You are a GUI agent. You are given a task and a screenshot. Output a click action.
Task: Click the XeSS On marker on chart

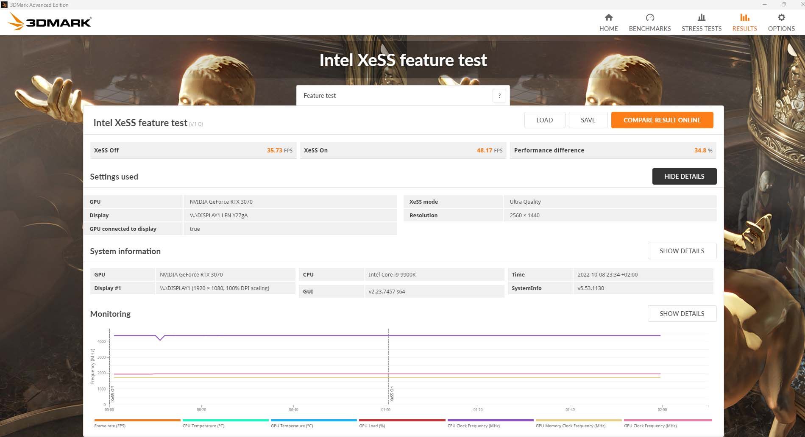pyautogui.click(x=392, y=394)
